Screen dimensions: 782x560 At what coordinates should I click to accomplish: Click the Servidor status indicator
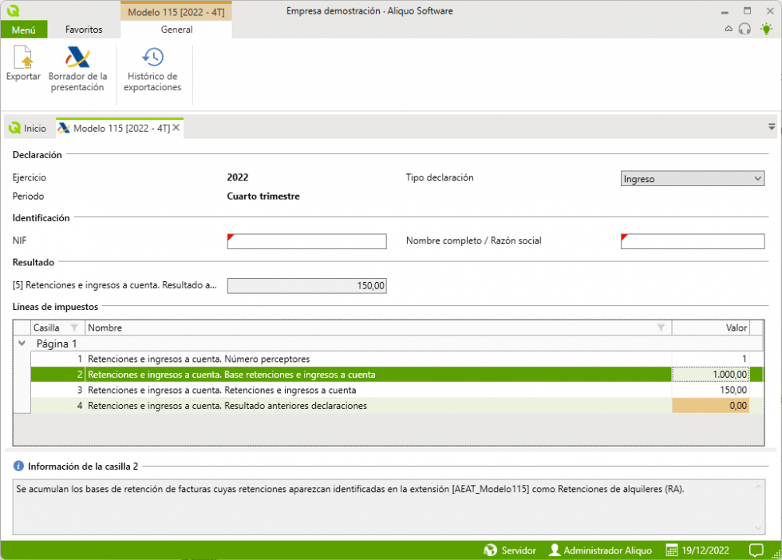click(x=510, y=550)
